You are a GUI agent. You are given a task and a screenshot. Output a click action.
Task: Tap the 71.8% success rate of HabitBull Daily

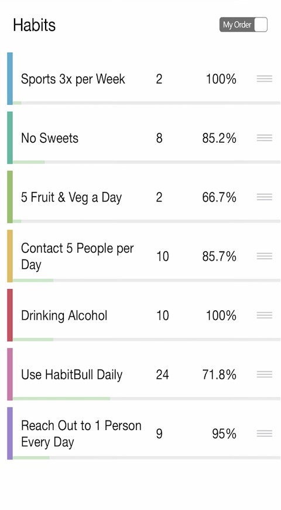219,375
